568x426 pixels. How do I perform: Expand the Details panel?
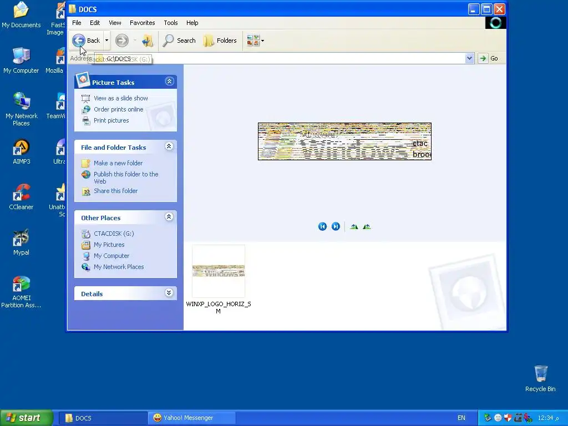(x=169, y=293)
